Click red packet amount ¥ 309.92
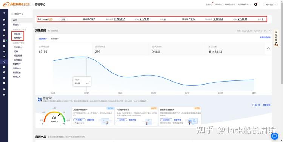 (145, 20)
